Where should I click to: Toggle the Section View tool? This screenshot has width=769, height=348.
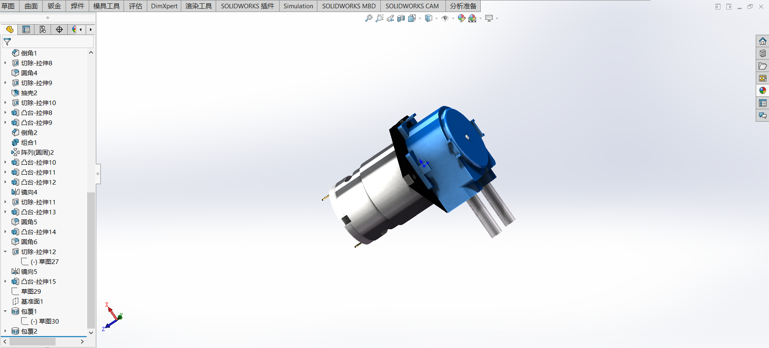(x=401, y=18)
